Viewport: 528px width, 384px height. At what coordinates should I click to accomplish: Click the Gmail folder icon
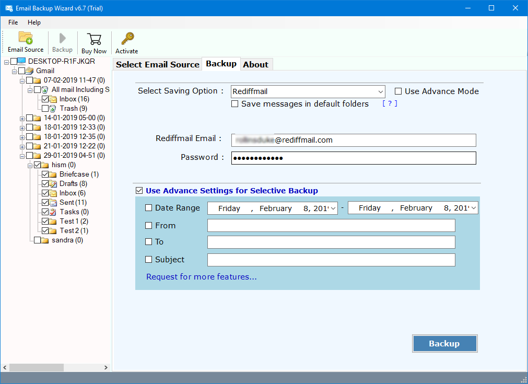pyautogui.click(x=30, y=71)
